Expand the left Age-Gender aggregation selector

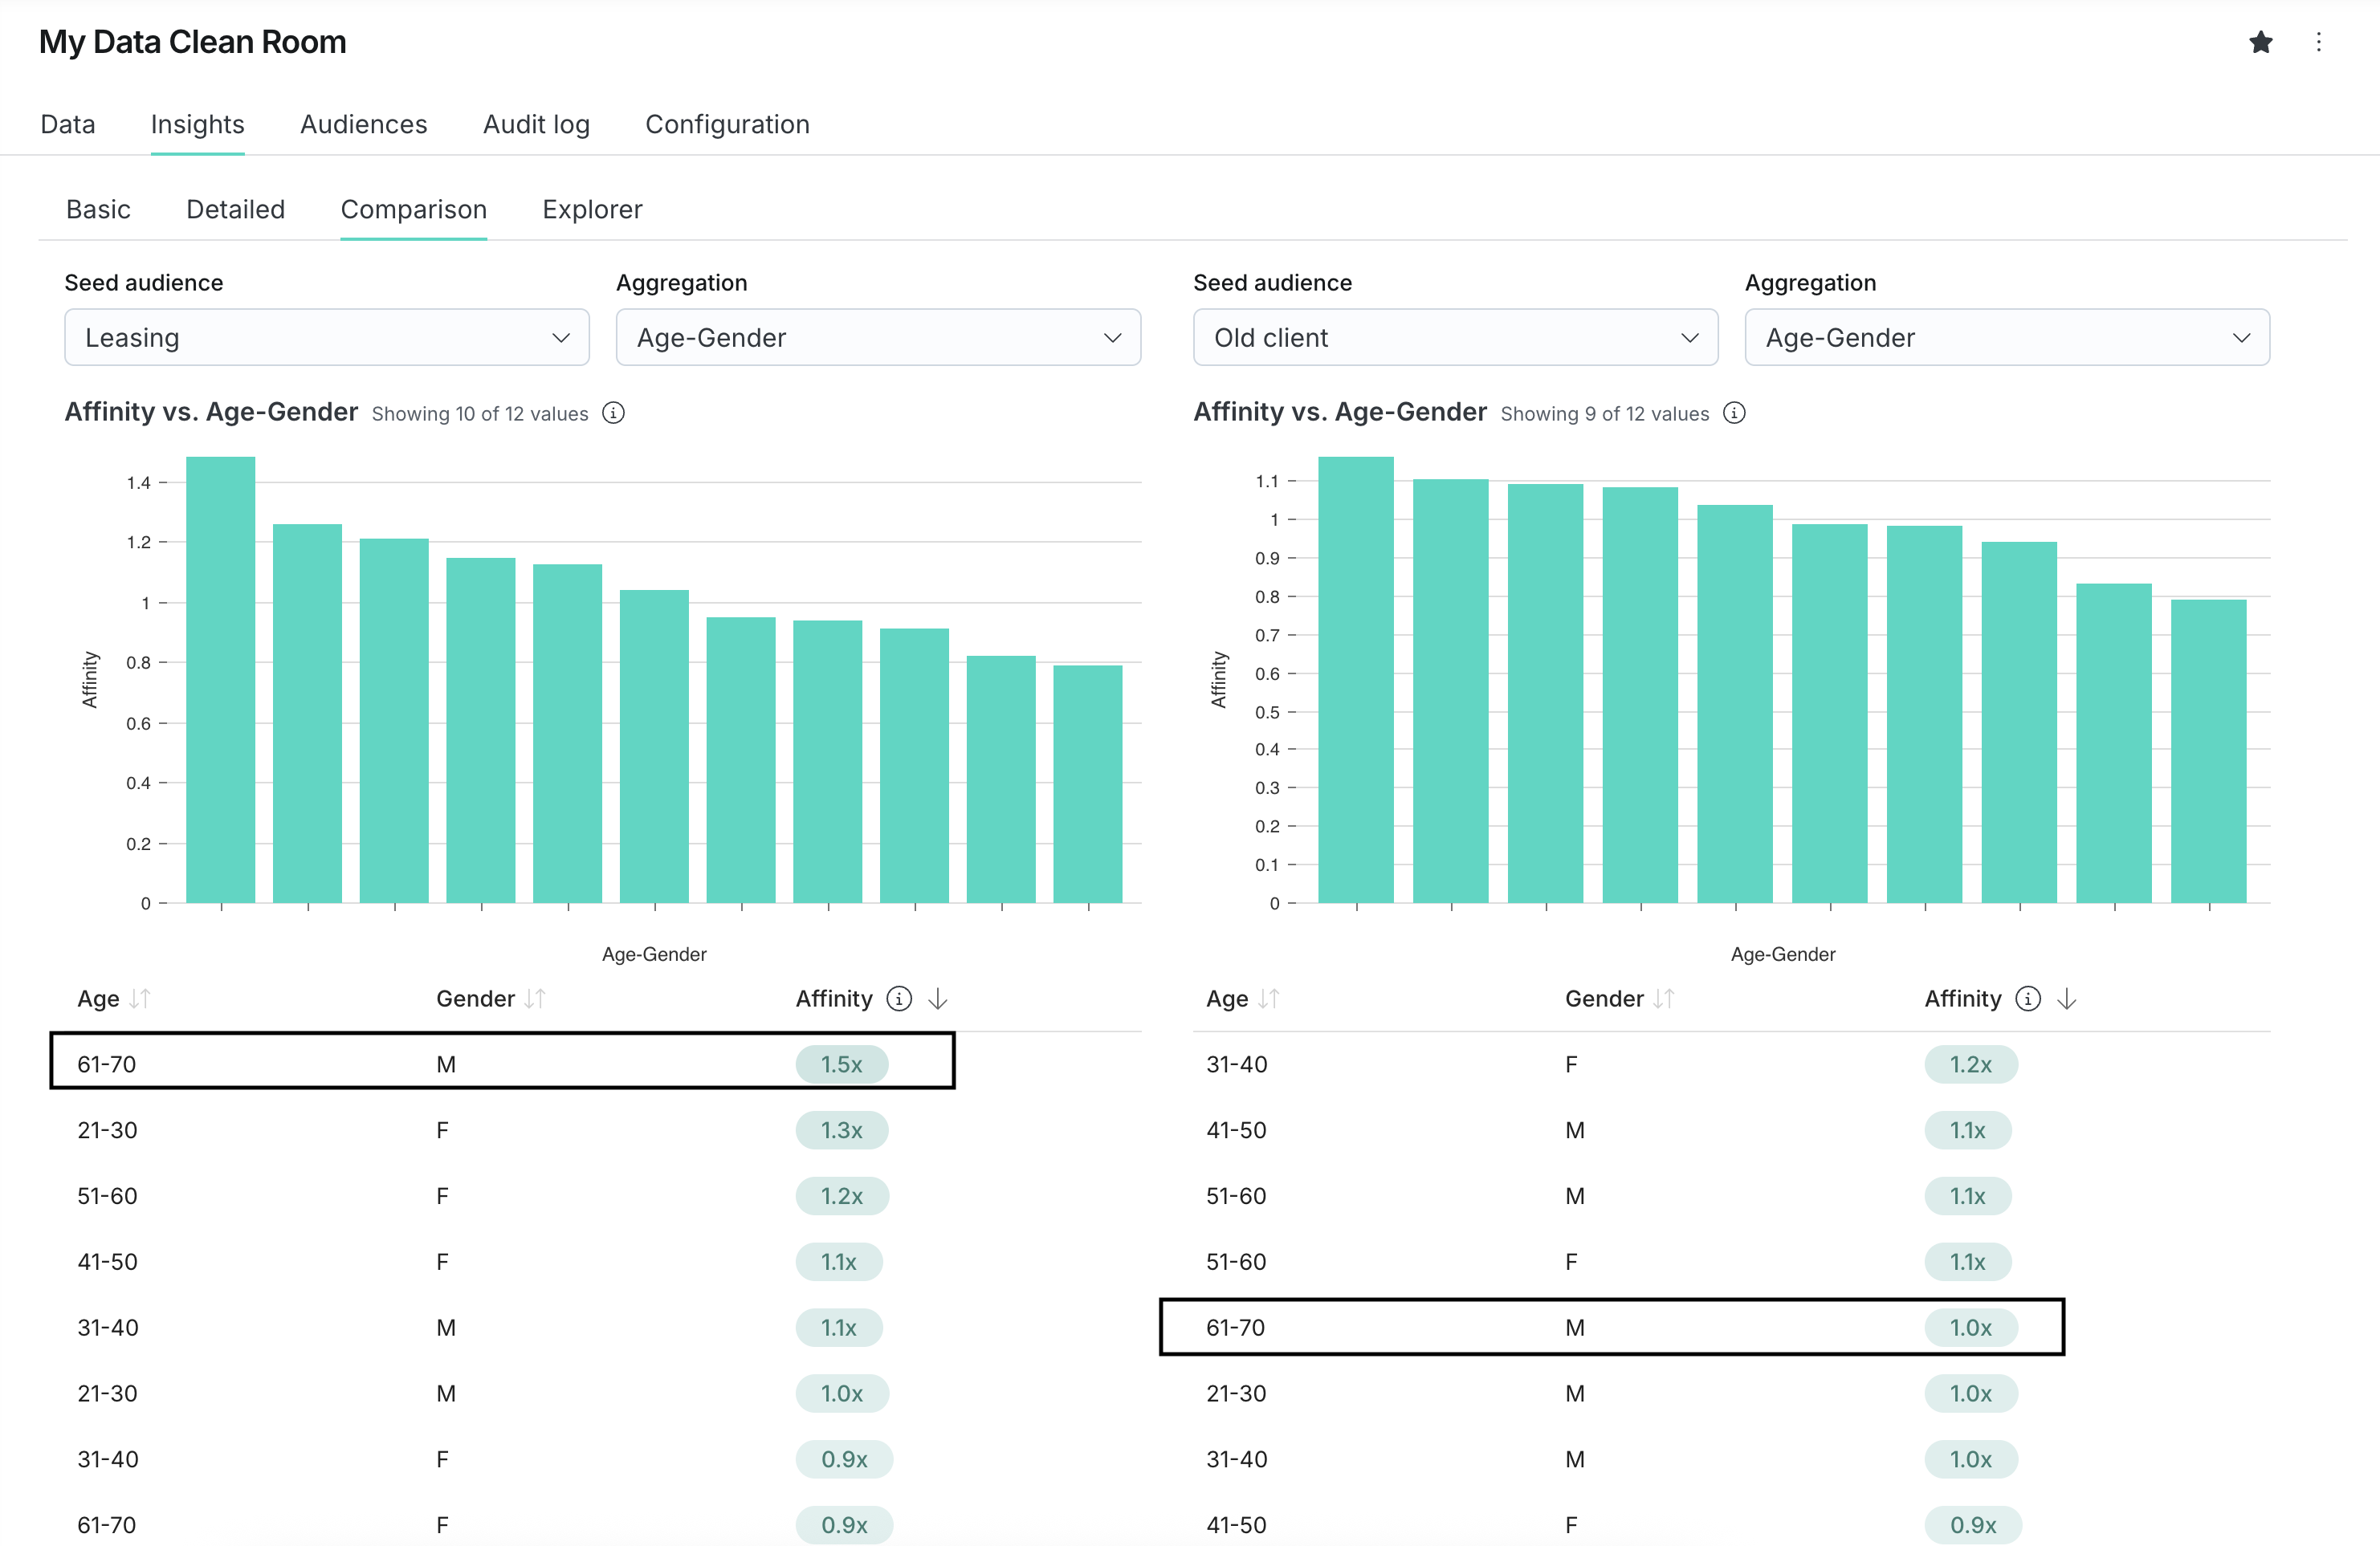coord(877,337)
